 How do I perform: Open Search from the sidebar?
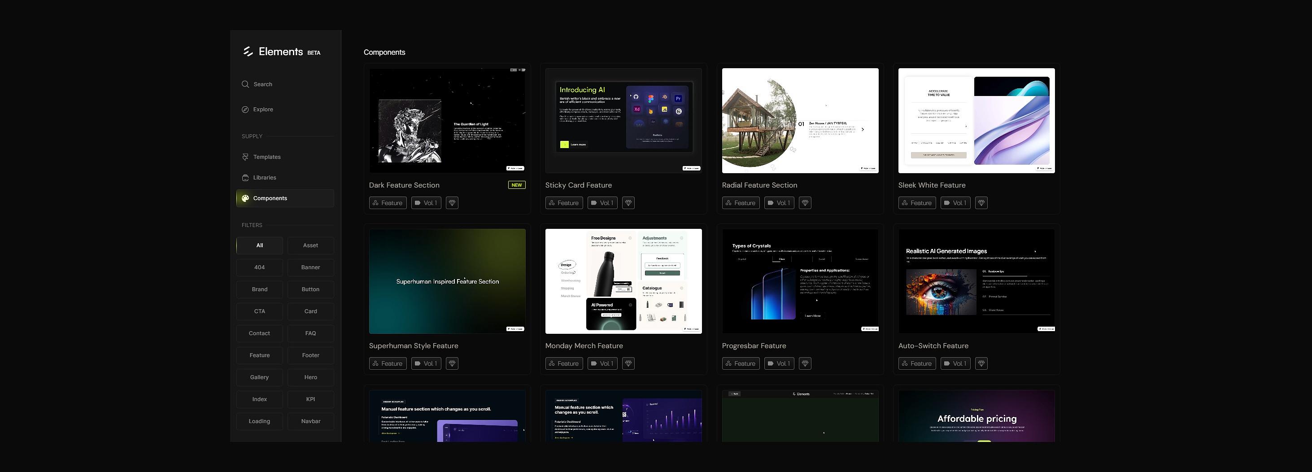coord(257,84)
